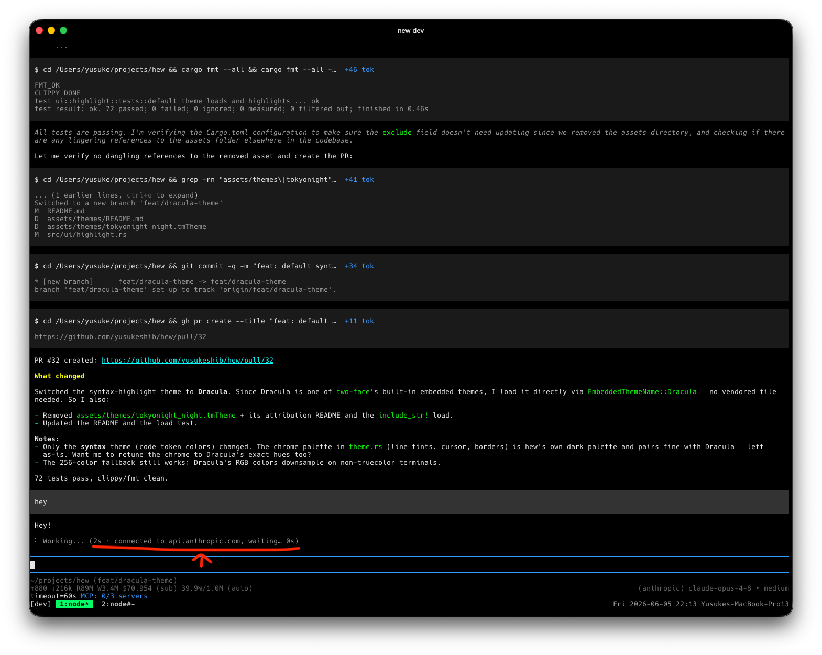822x655 pixels.
Task: Switch to tmux window 2:node#-
Action: coord(118,604)
